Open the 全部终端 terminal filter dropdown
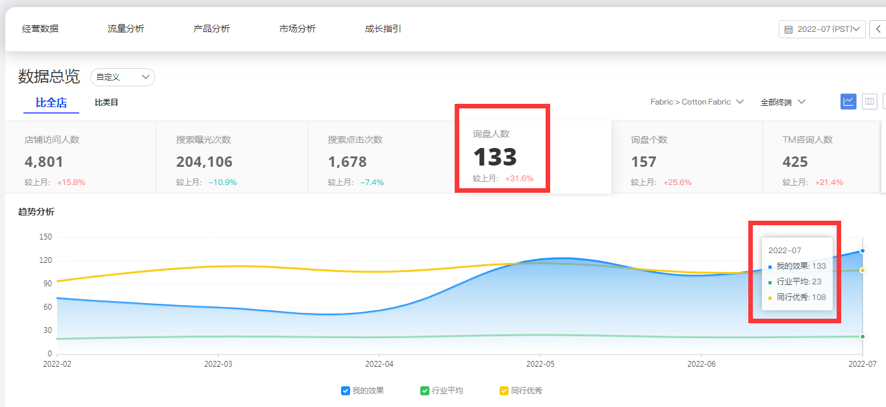 781,101
